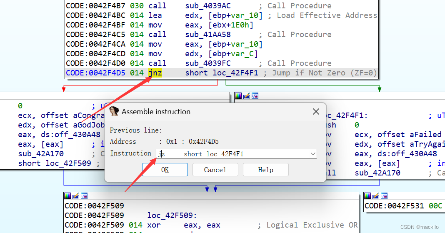Click edit icon on loc_42F4F1 block
Viewport: 445px width, 233px height.
(x=247, y=96)
